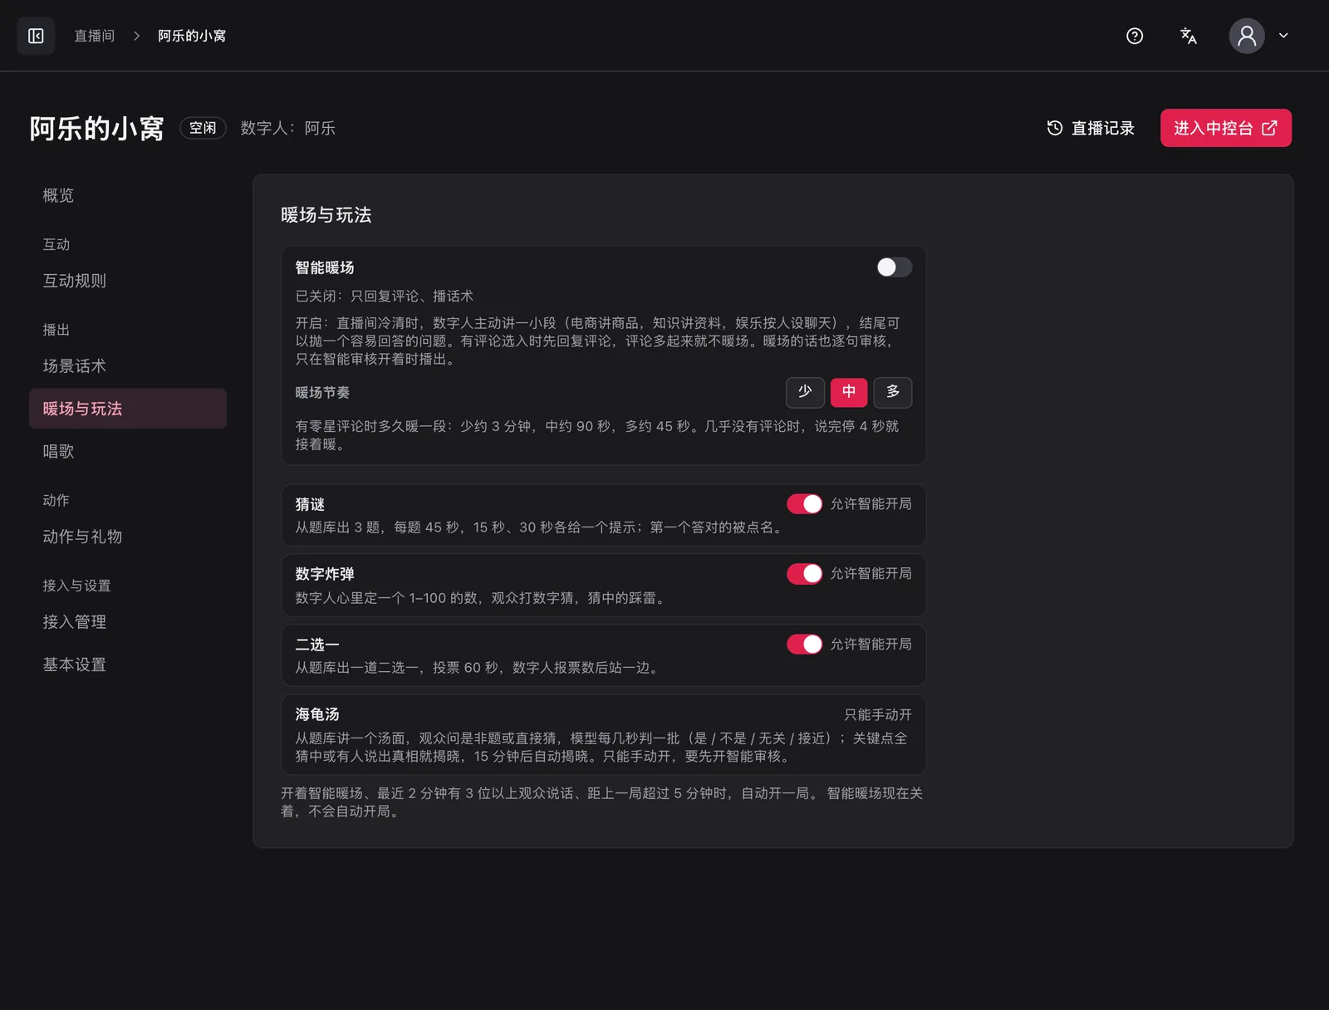Toggle 允许智能开局 for 数字炸弹
The height and width of the screenshot is (1010, 1329).
click(x=805, y=574)
